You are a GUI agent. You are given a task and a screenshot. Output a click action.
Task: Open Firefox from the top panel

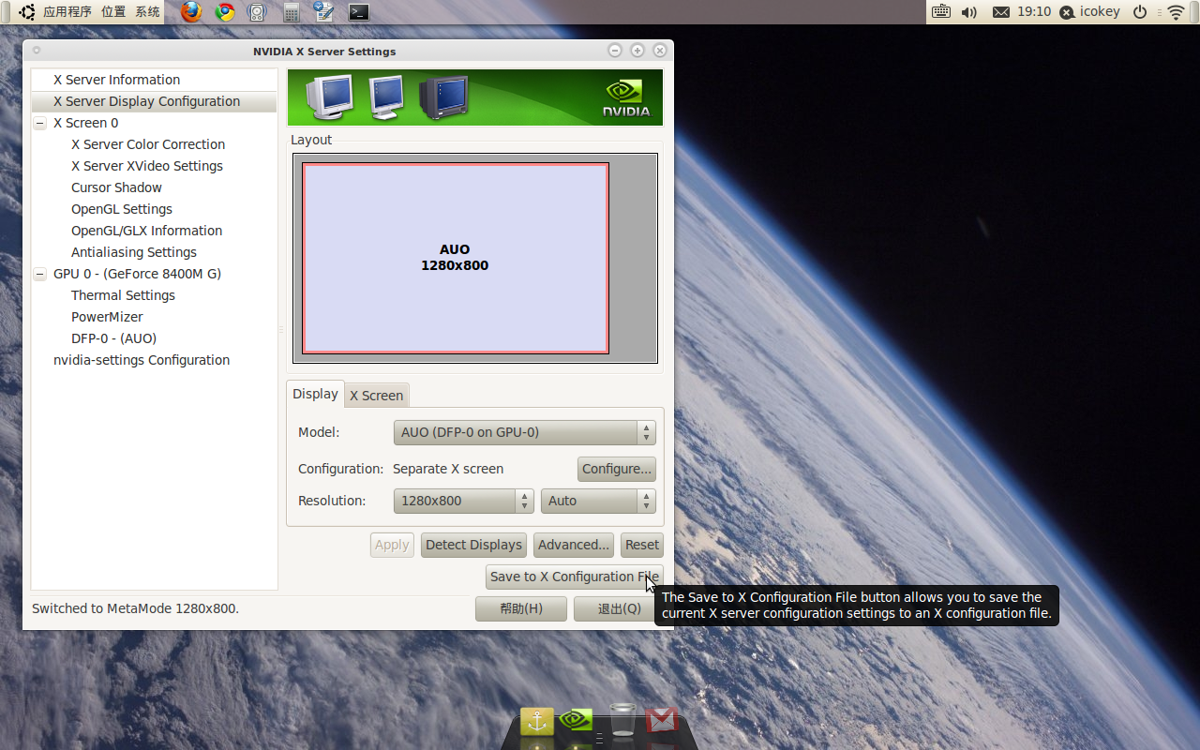click(x=191, y=12)
